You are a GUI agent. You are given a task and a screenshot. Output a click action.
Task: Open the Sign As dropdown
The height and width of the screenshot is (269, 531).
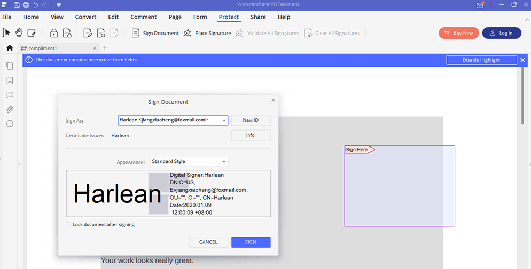173,120
